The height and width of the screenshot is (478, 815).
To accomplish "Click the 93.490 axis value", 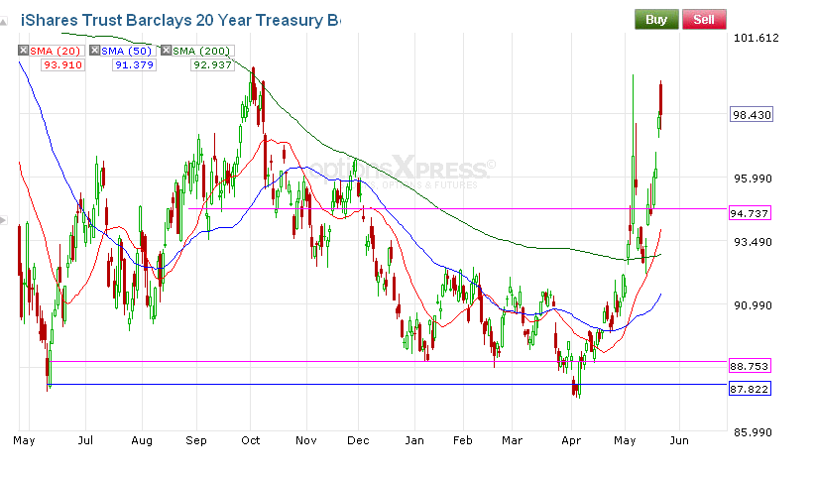I will [x=753, y=242].
